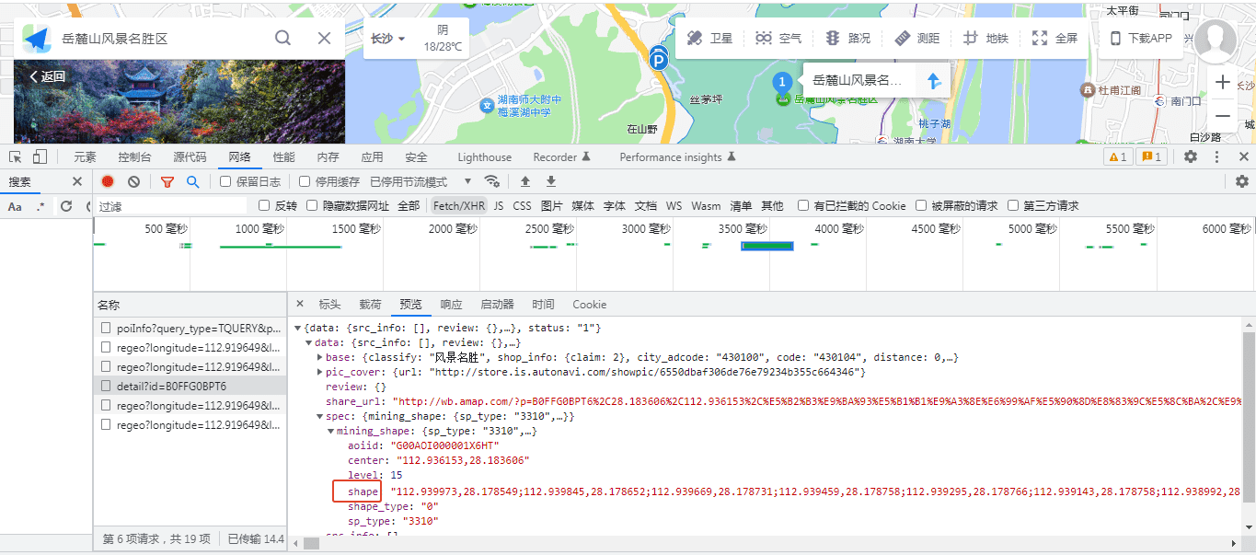
Task: Enable the 保留日志 checkbox
Action: coord(225,181)
